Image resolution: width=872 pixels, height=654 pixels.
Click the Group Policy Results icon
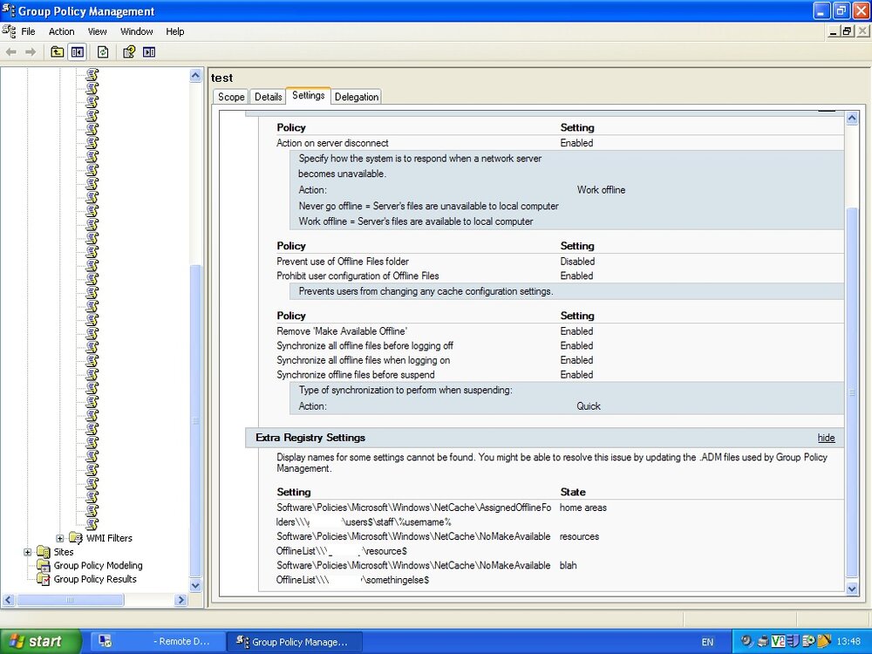point(44,579)
